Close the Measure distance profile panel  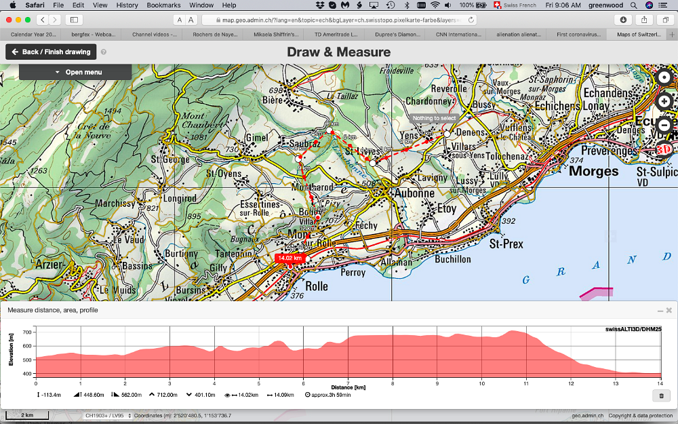point(669,311)
